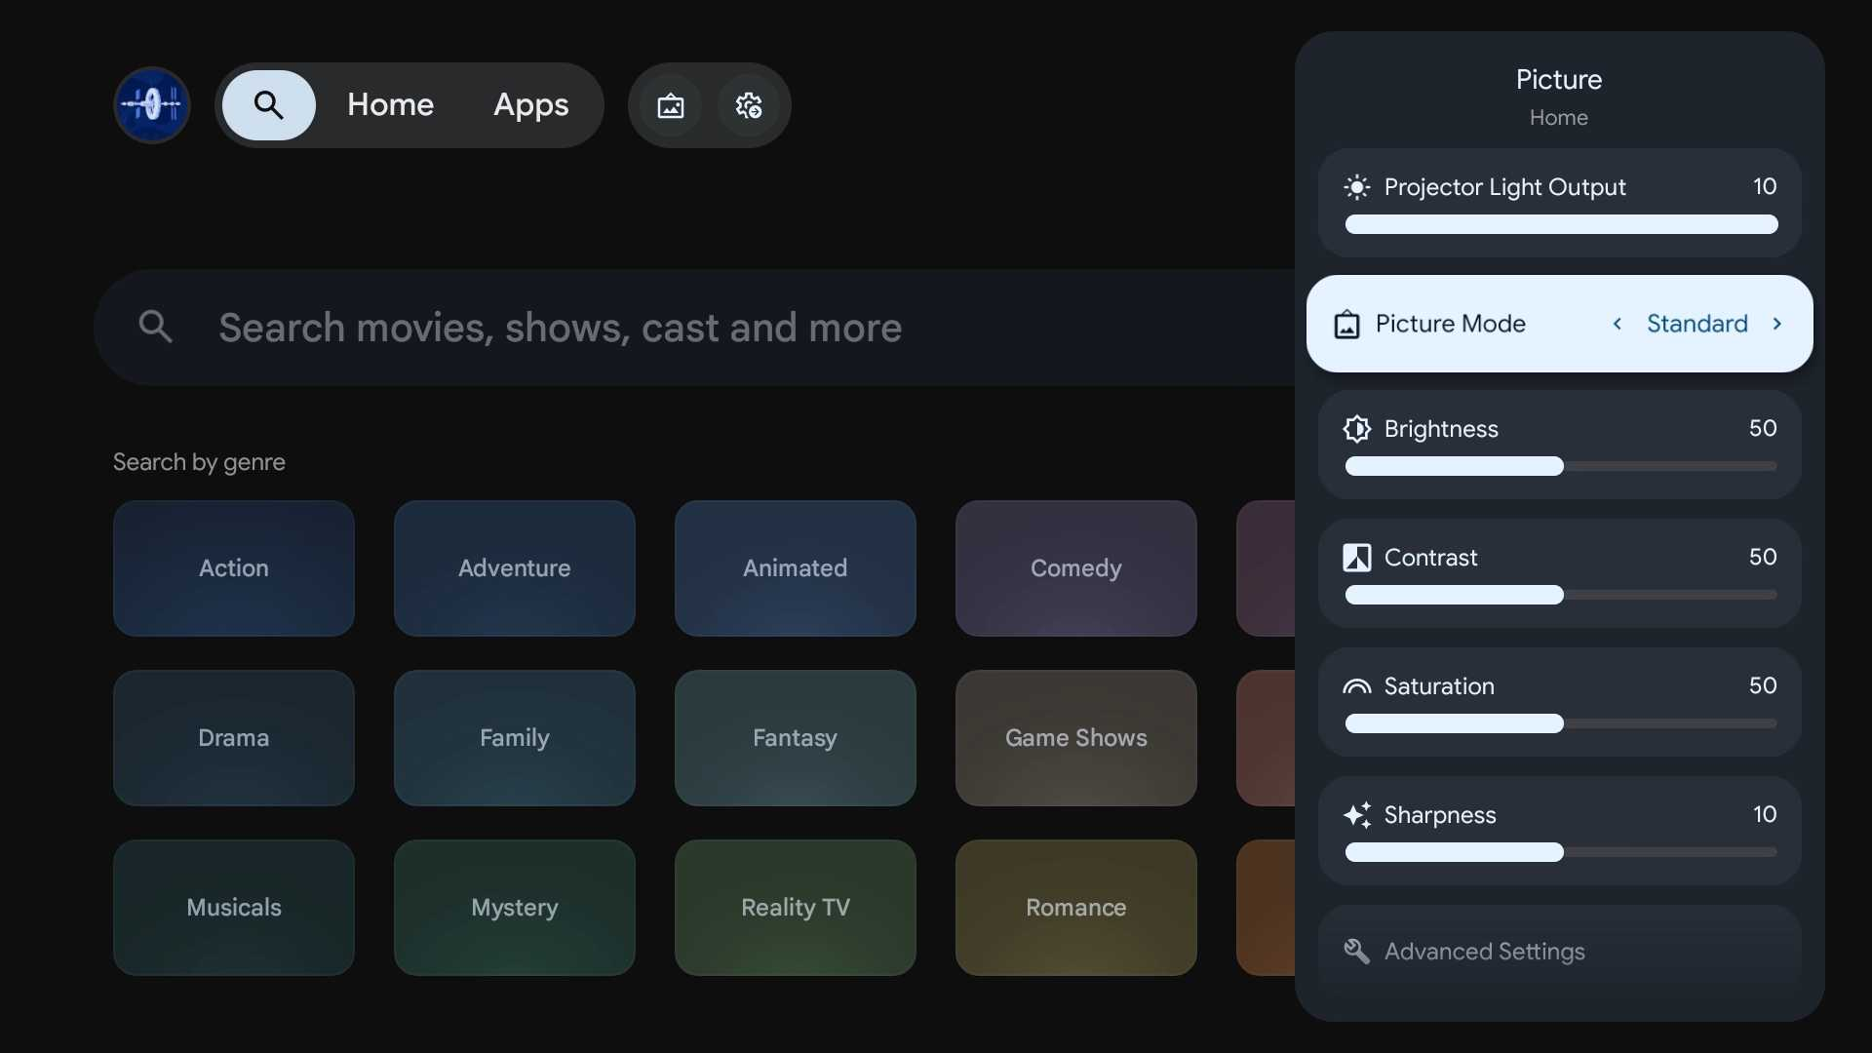Image resolution: width=1872 pixels, height=1053 pixels.
Task: Click the 'Search by genre' heading
Action: (199, 462)
